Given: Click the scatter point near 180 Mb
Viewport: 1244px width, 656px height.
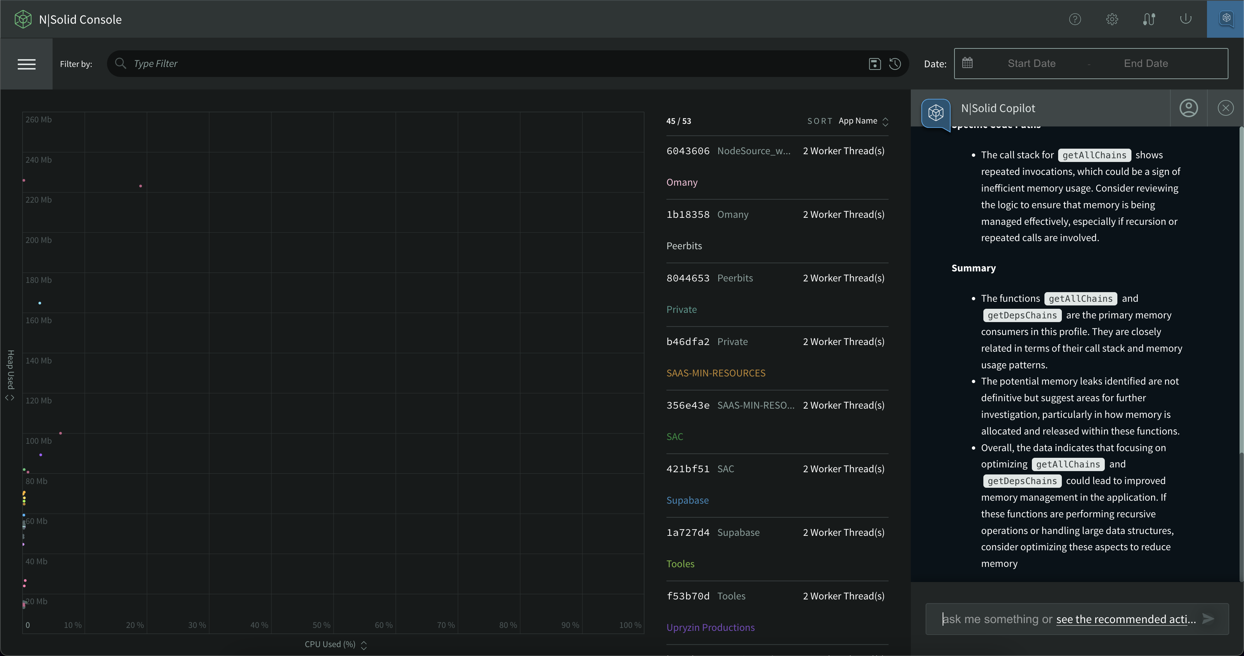Looking at the screenshot, I should coord(40,303).
